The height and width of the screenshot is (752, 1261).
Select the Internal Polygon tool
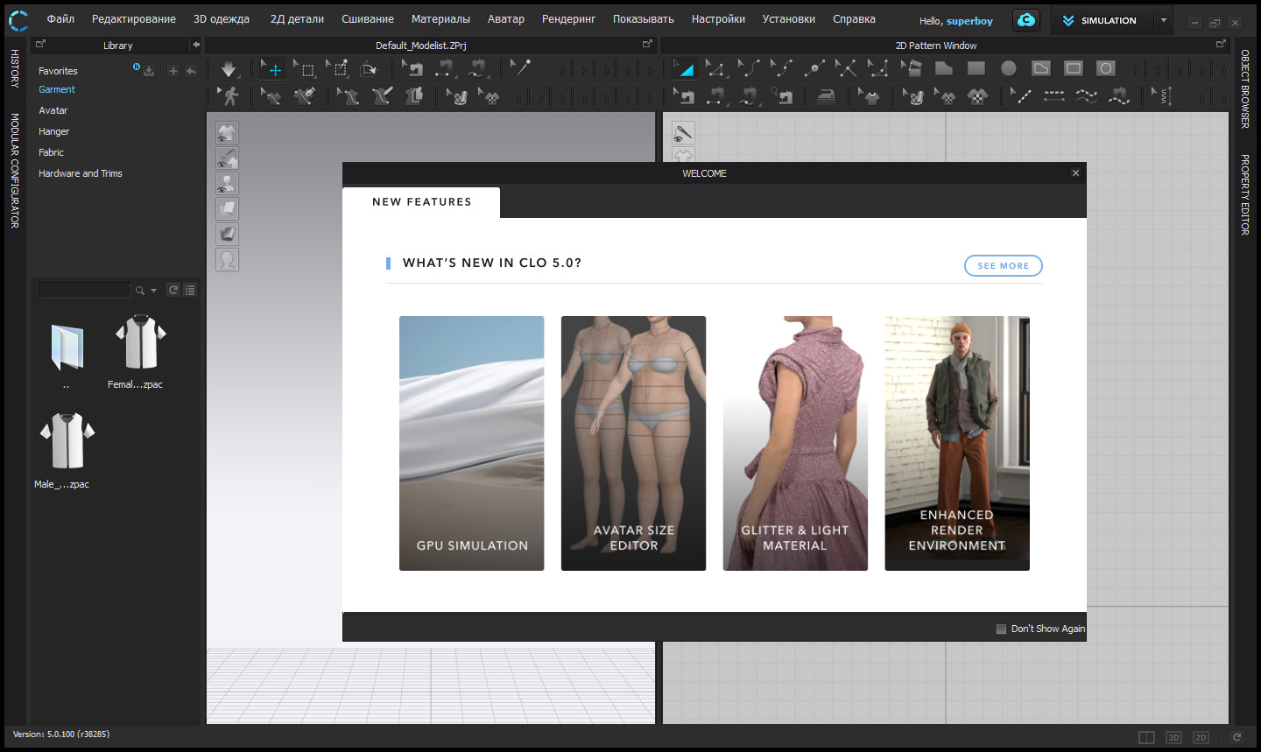click(x=1041, y=69)
